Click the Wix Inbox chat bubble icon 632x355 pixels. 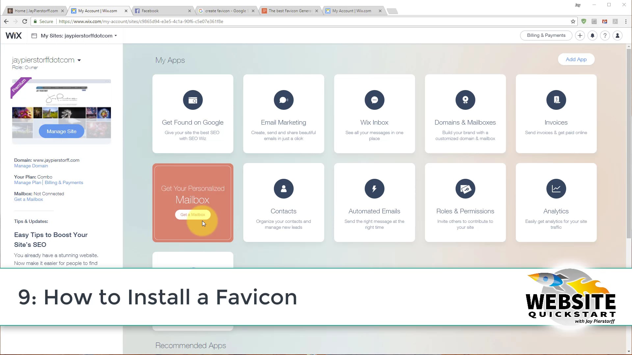click(x=374, y=100)
